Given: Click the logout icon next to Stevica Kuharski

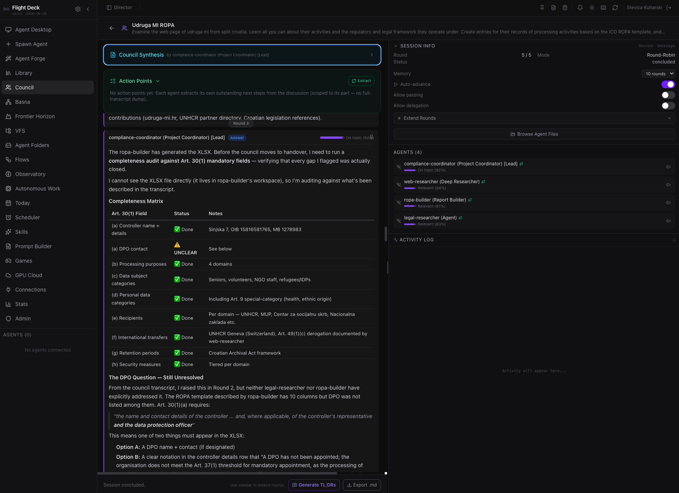Looking at the screenshot, I should [669, 8].
